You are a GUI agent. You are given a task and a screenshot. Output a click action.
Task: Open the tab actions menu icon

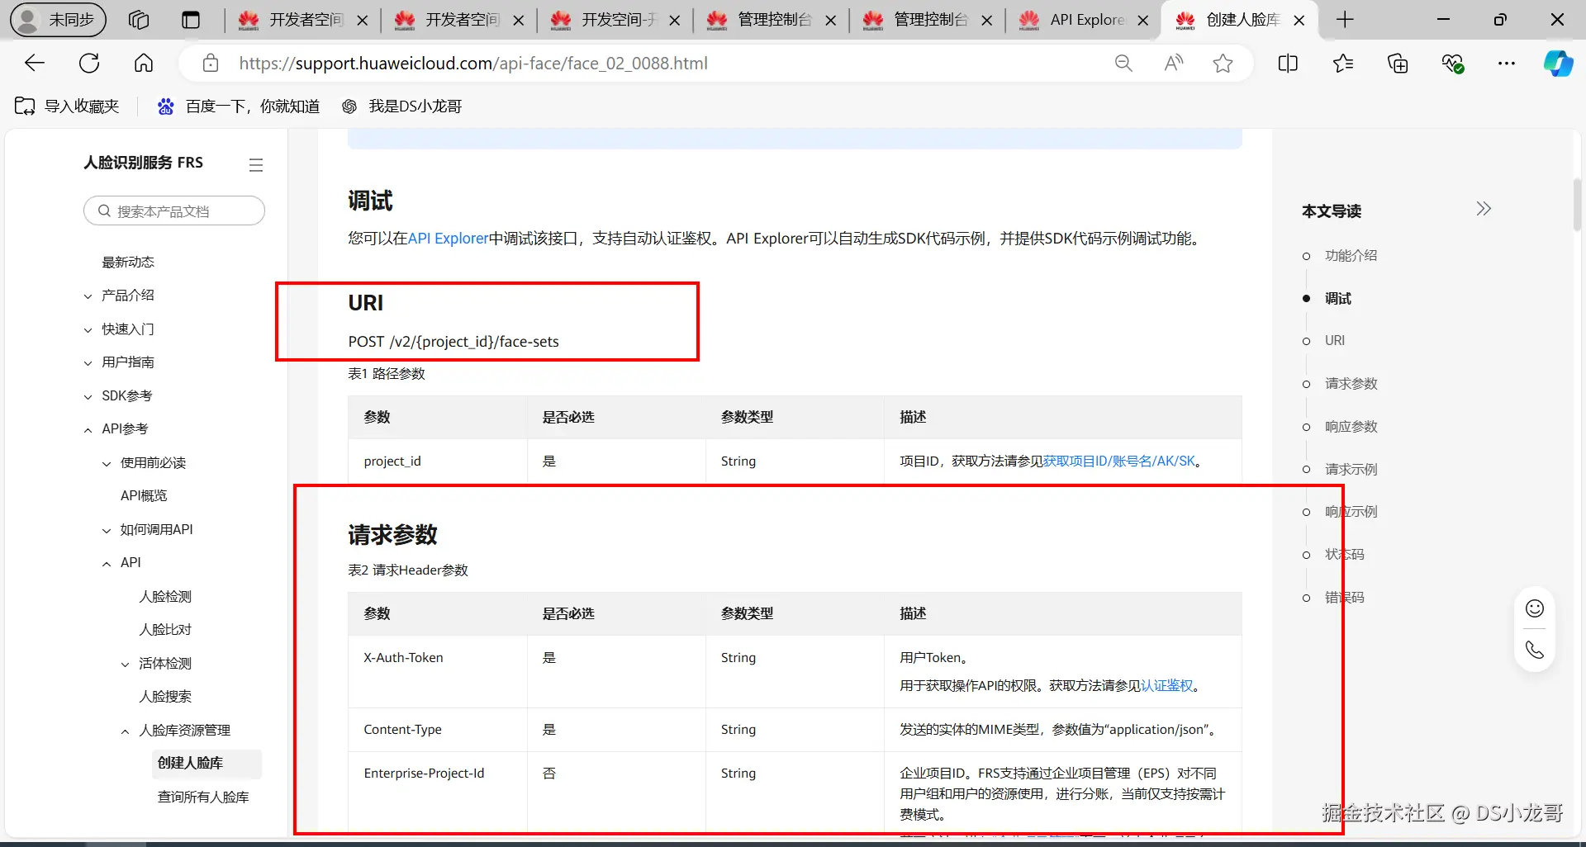191,20
